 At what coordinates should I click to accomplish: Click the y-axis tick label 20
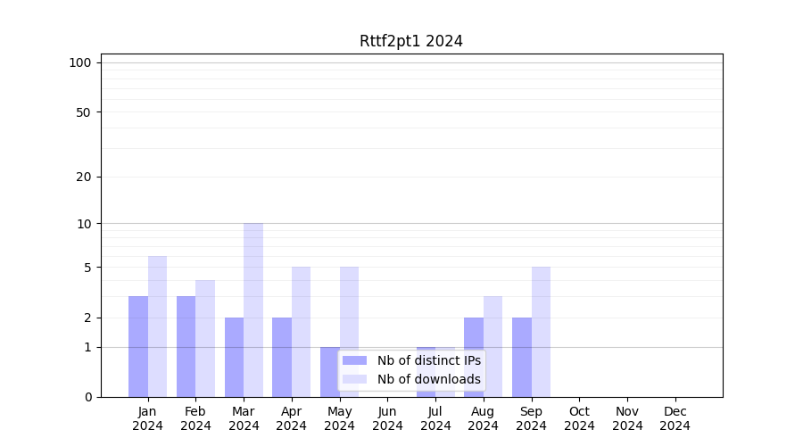click(84, 177)
